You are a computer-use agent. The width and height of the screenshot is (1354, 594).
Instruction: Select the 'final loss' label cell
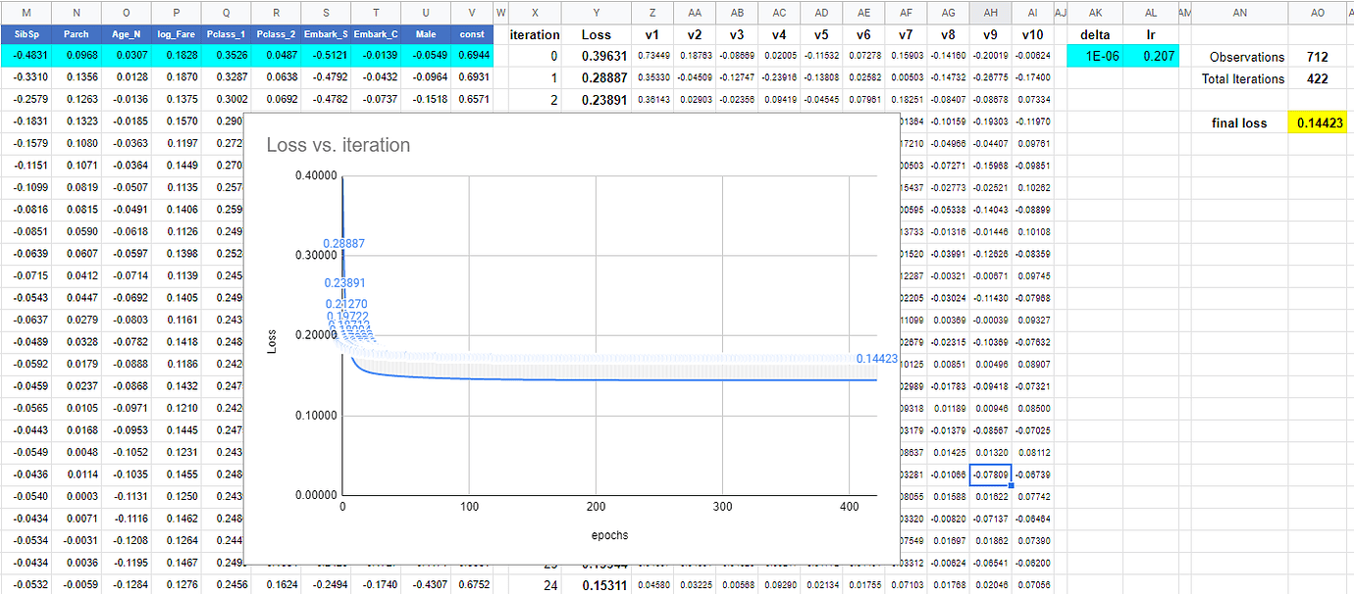(1239, 124)
